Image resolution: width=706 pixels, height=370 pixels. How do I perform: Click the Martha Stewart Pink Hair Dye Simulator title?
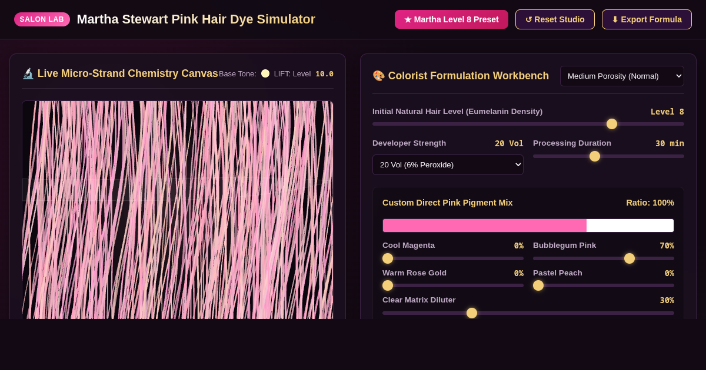196,19
